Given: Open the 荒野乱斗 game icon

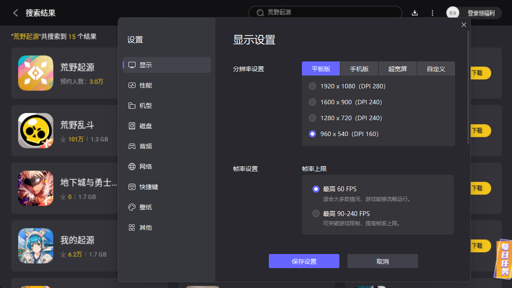Looking at the screenshot, I should pos(36,130).
